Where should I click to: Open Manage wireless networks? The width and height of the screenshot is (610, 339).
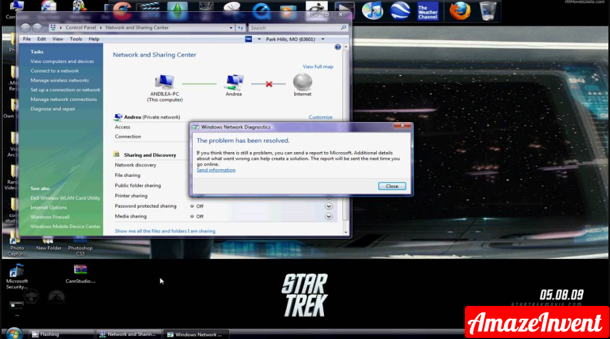click(60, 80)
